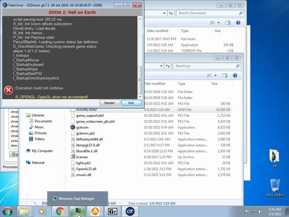Image resolution: width=289 pixels, height=217 pixels.
Task: Open Windows Media Player from taskbar
Action: [x=42, y=211]
